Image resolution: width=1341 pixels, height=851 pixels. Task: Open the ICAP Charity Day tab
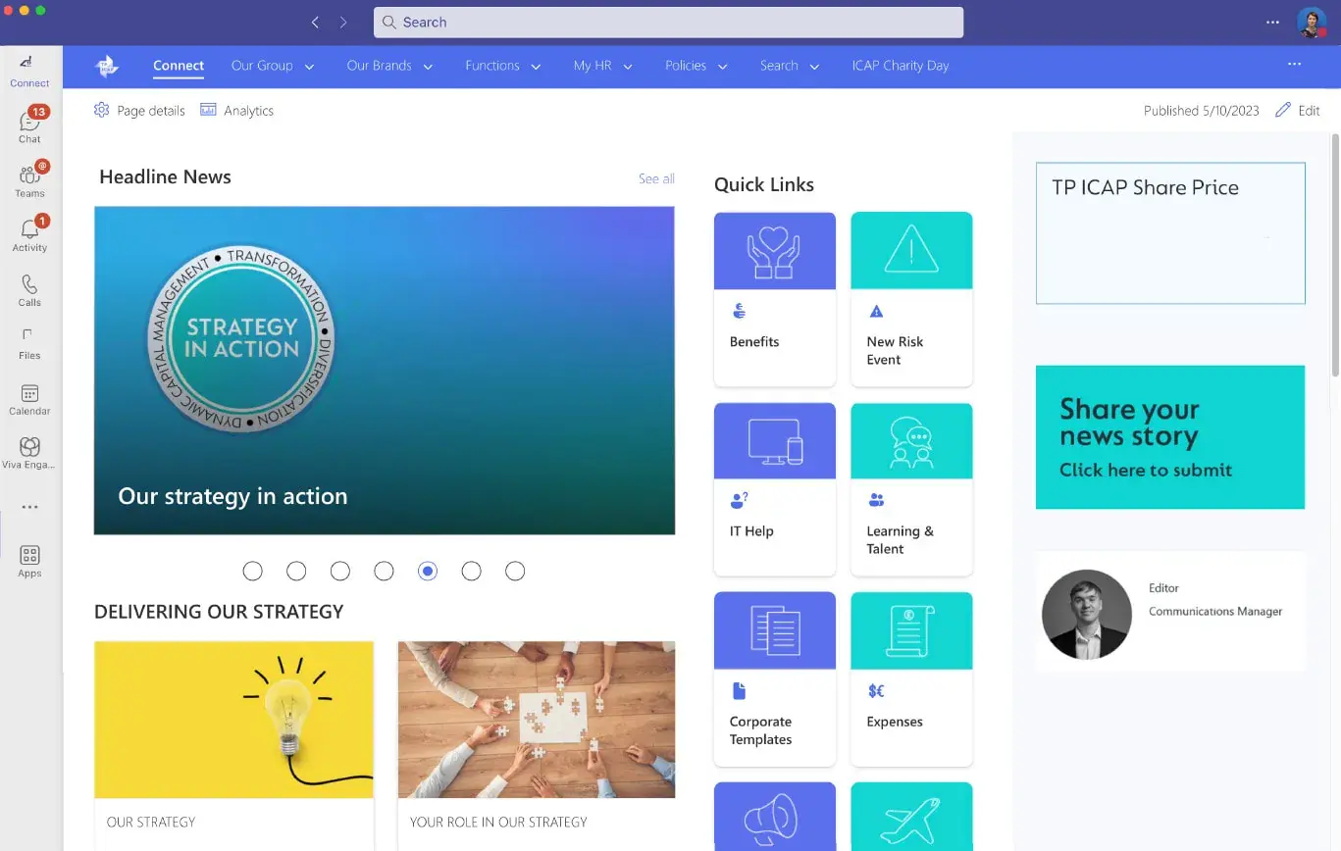click(900, 66)
